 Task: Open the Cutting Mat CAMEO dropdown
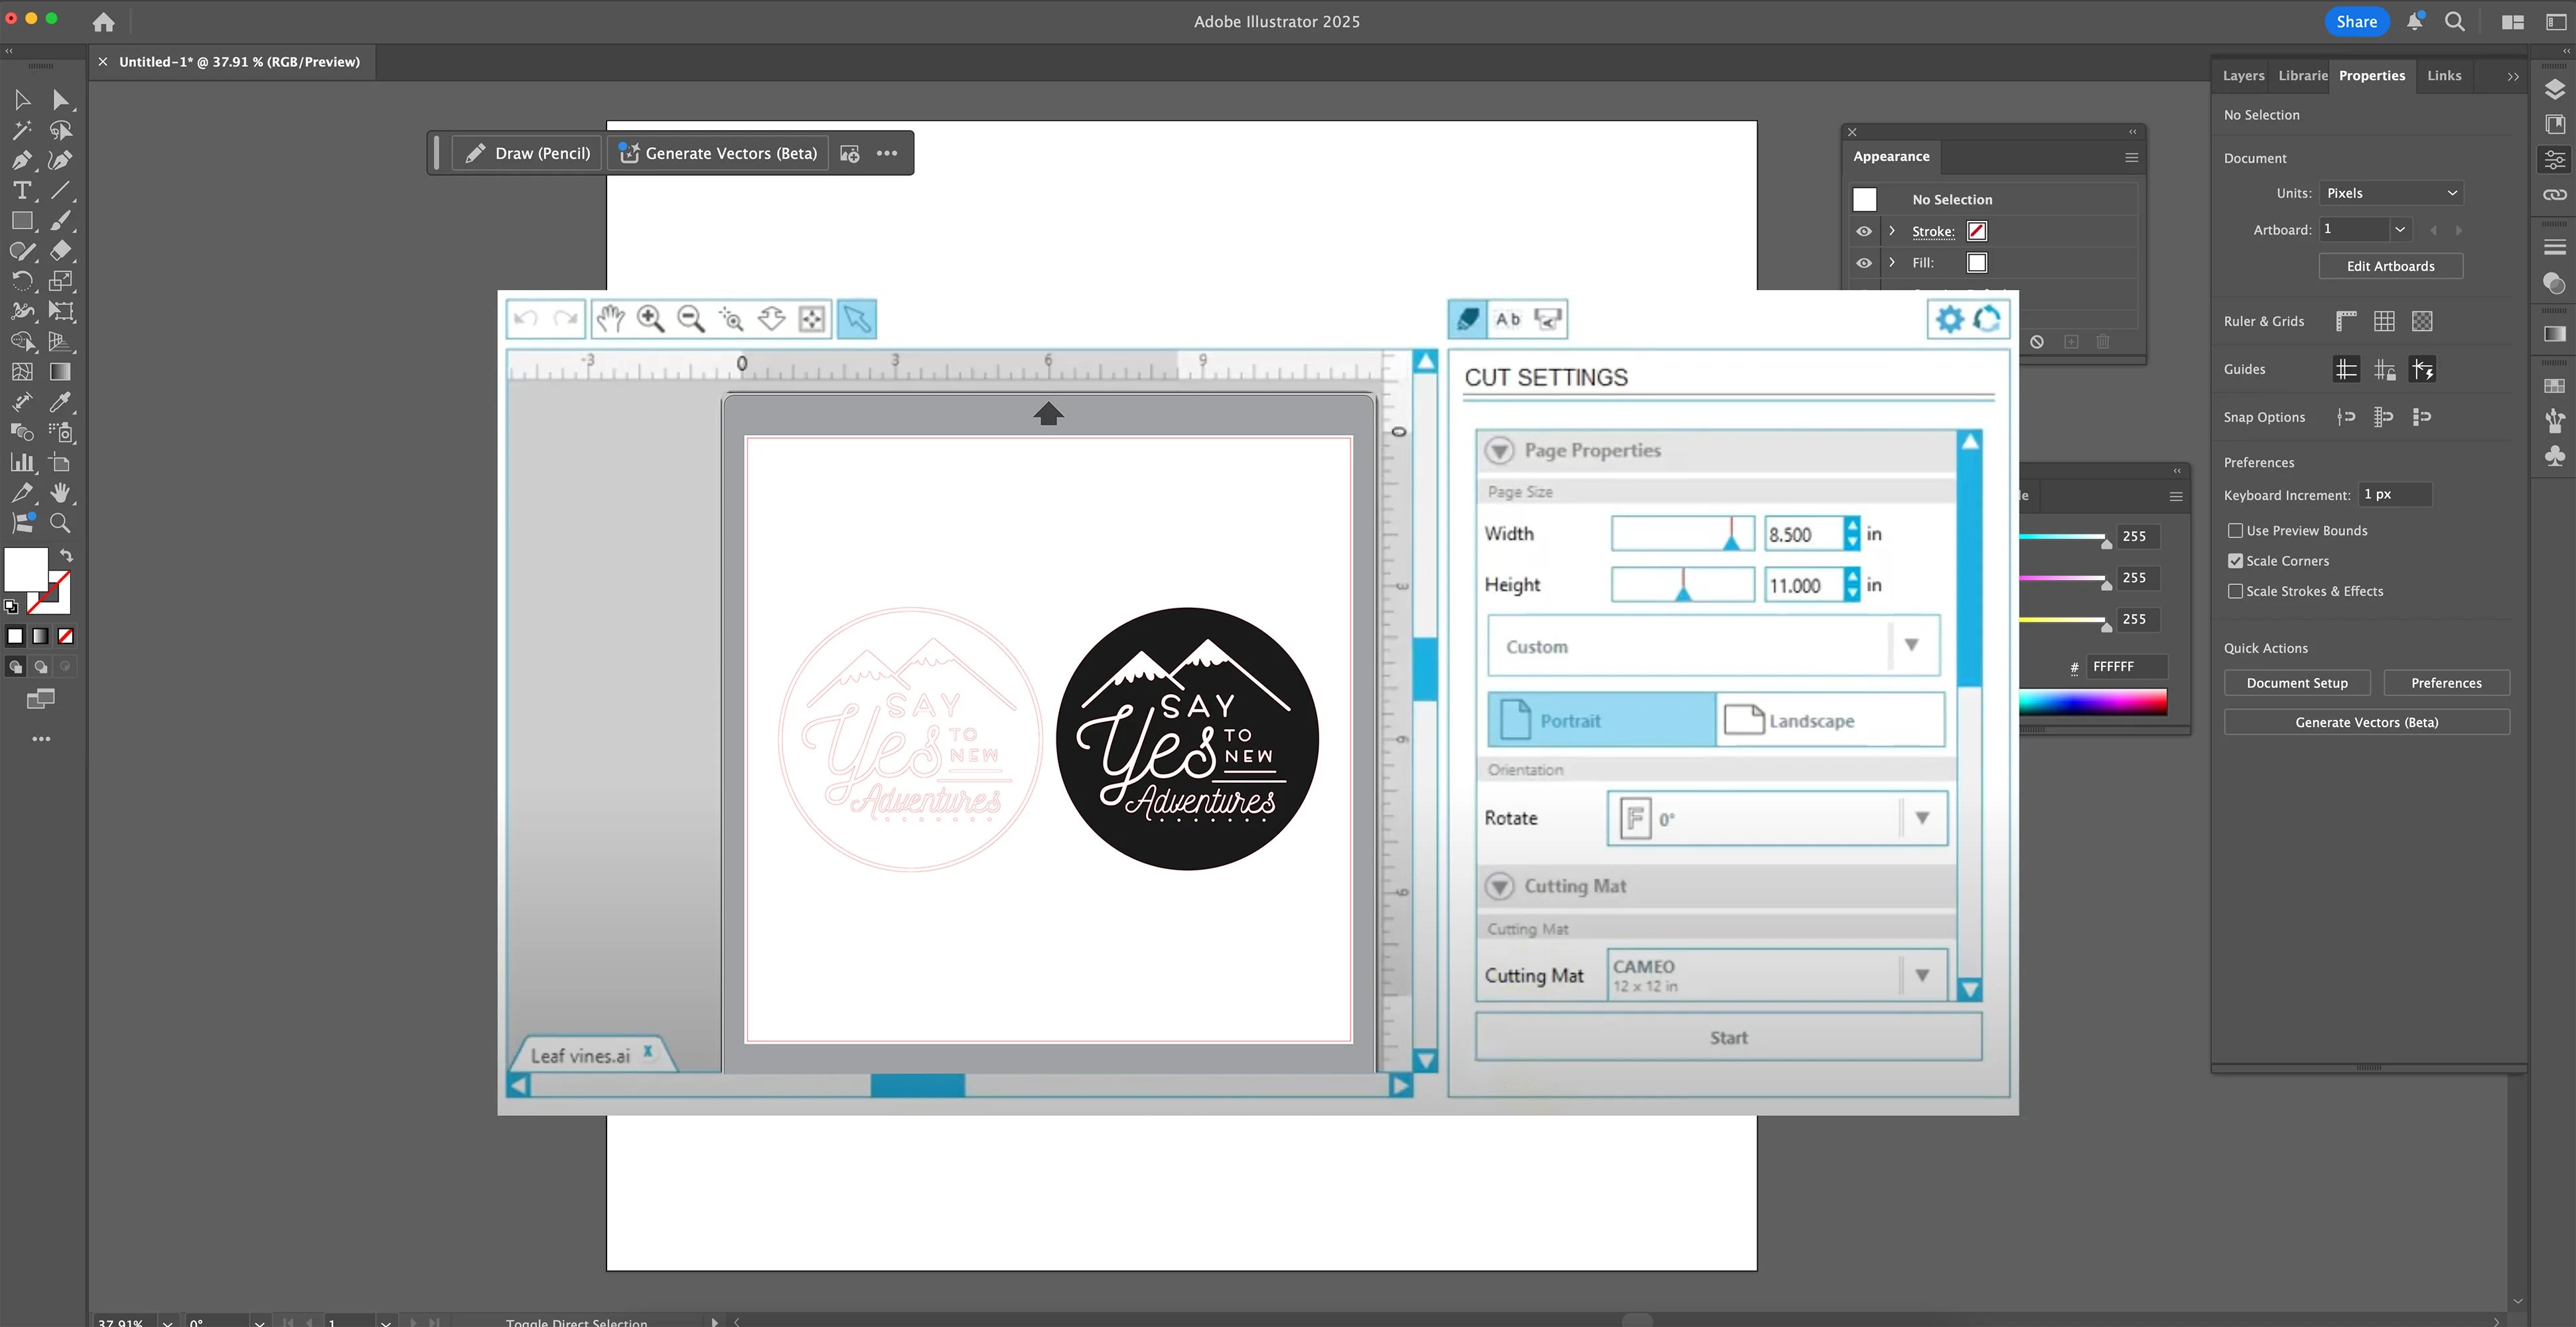pos(1920,974)
